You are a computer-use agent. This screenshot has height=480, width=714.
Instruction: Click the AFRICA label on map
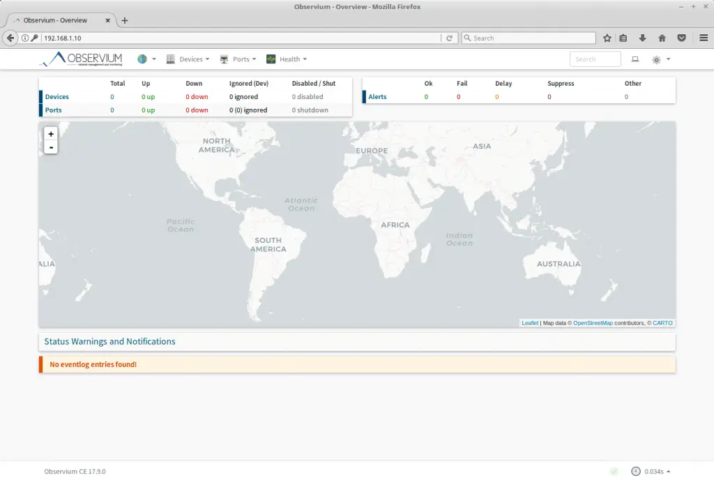(395, 225)
